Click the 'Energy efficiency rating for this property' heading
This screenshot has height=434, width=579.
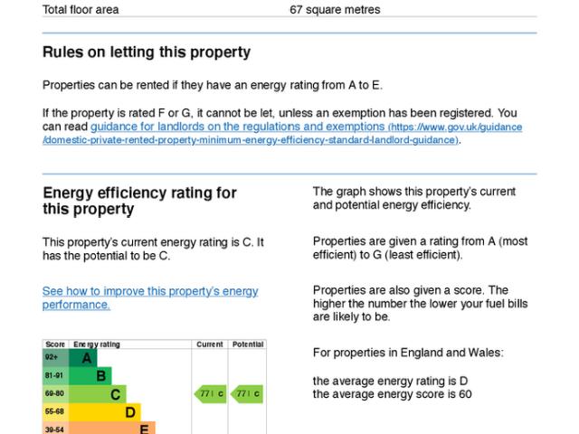pos(139,201)
